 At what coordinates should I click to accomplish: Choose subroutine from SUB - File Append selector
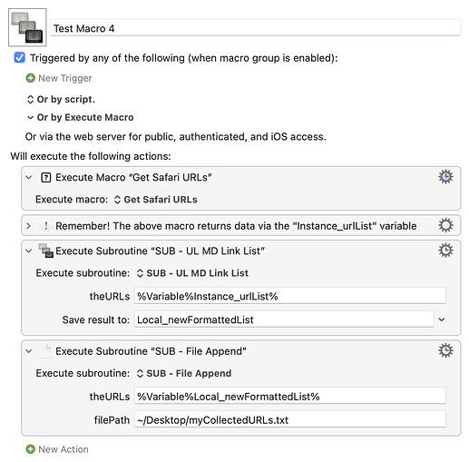tap(184, 373)
